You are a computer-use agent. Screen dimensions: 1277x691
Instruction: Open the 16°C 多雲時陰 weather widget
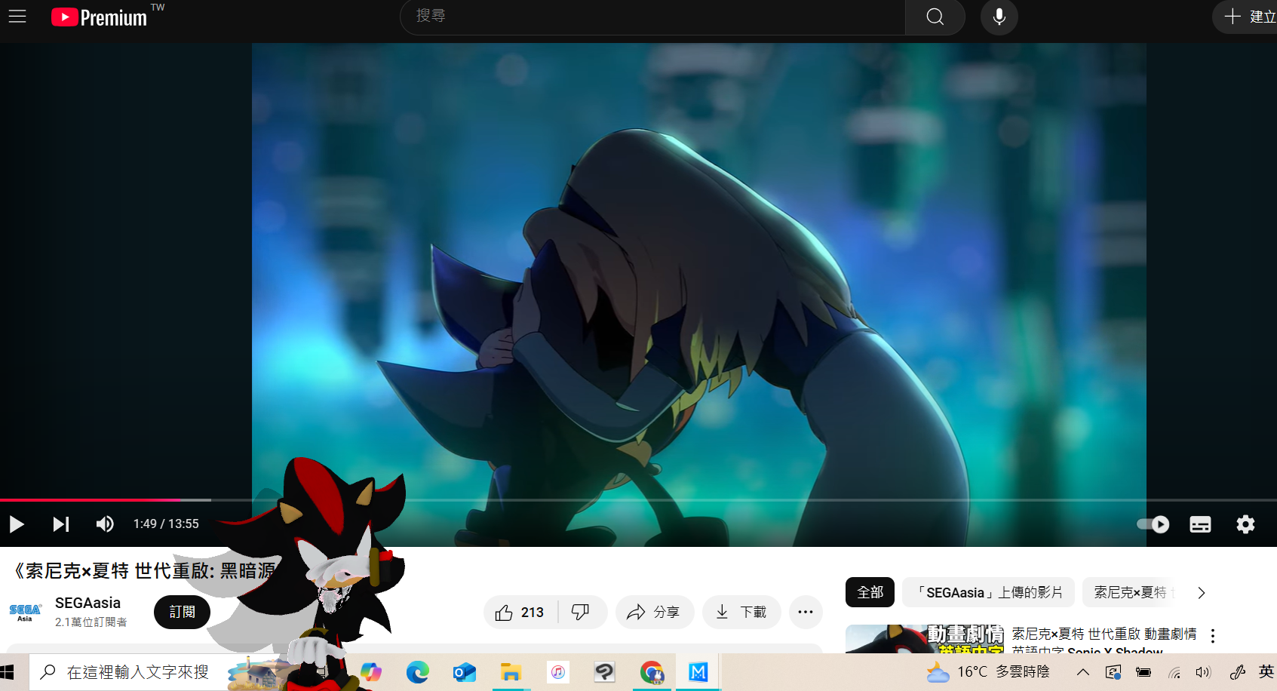tap(988, 671)
